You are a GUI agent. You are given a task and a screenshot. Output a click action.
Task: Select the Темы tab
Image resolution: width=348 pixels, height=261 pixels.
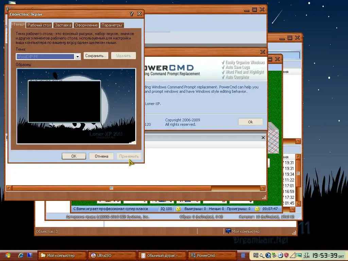[18, 24]
